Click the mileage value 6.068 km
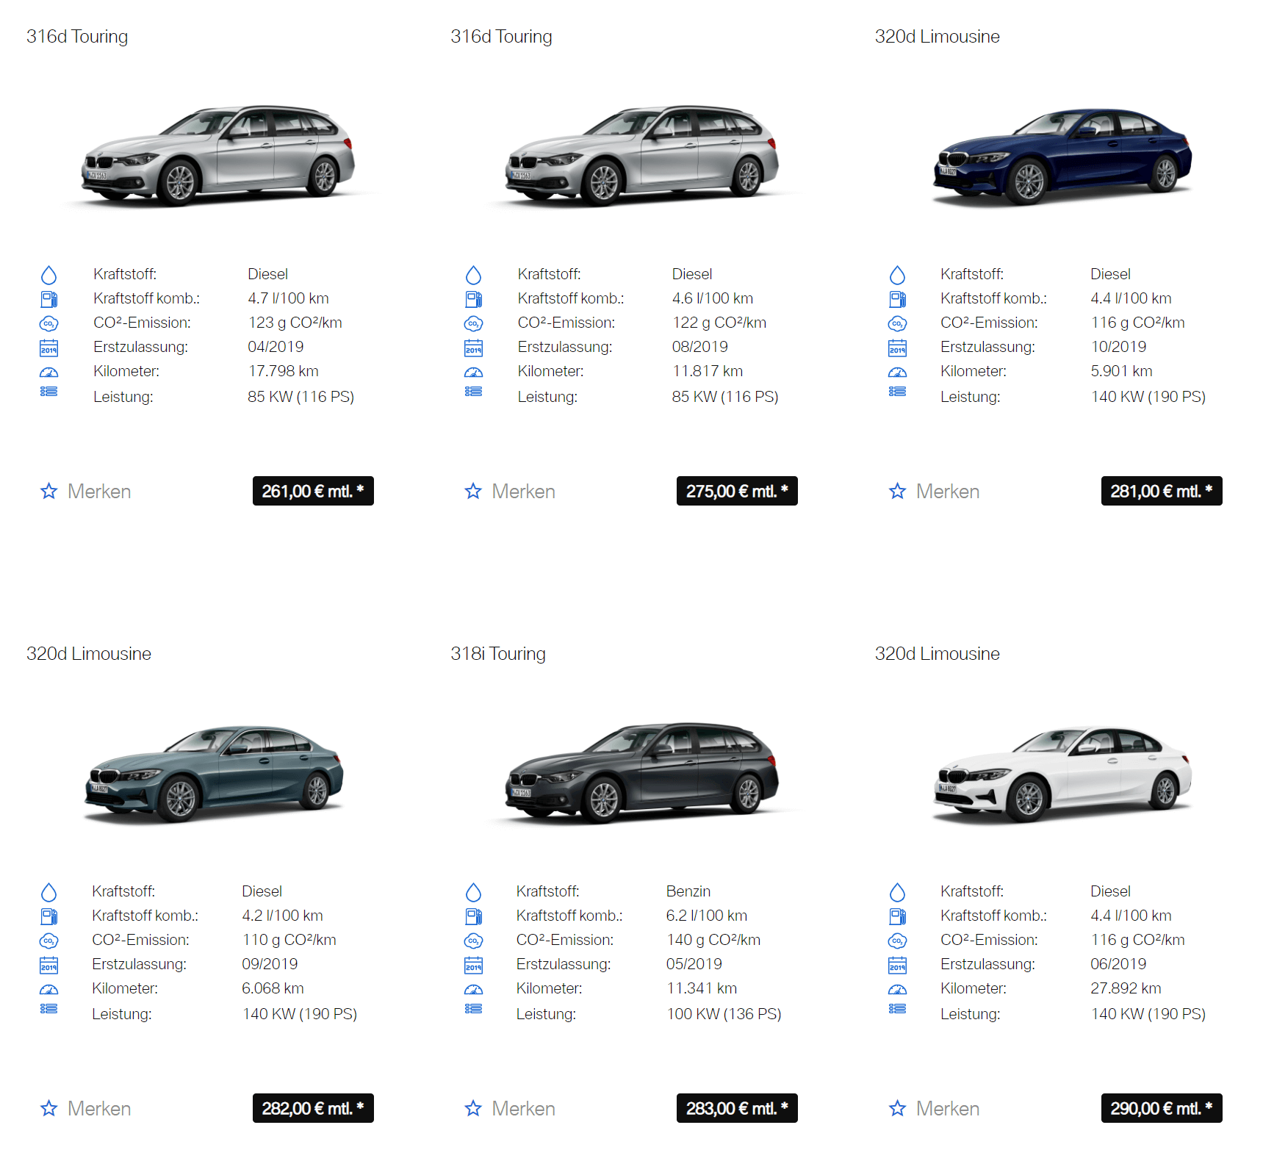 [x=273, y=988]
